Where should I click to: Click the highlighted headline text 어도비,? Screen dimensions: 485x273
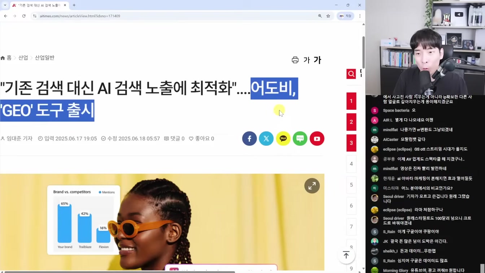[274, 88]
